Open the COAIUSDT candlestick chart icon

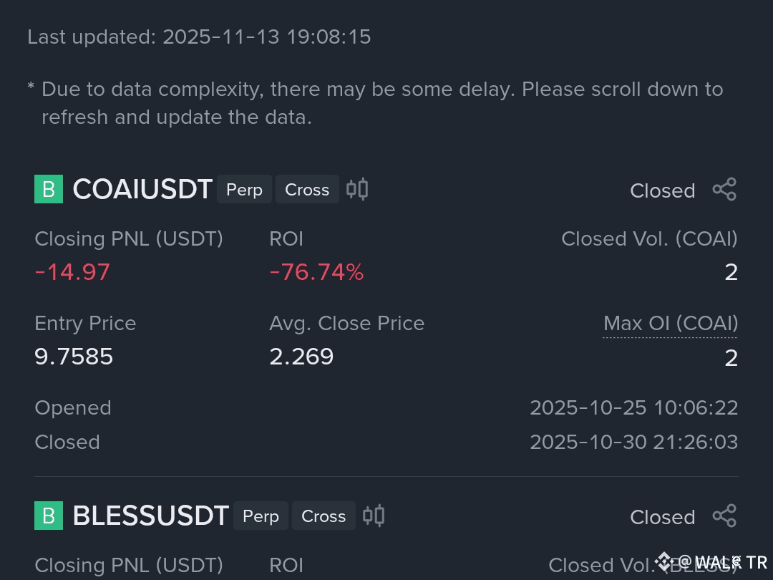tap(357, 189)
